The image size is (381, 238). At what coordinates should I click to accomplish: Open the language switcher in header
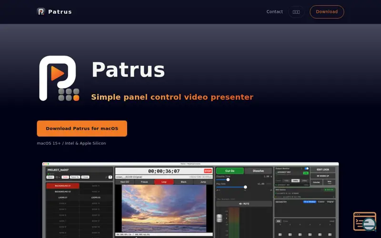[x=296, y=12]
